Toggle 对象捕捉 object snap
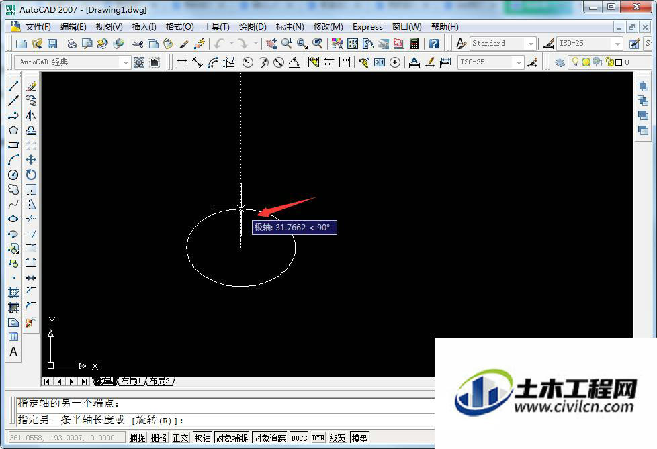 232,438
